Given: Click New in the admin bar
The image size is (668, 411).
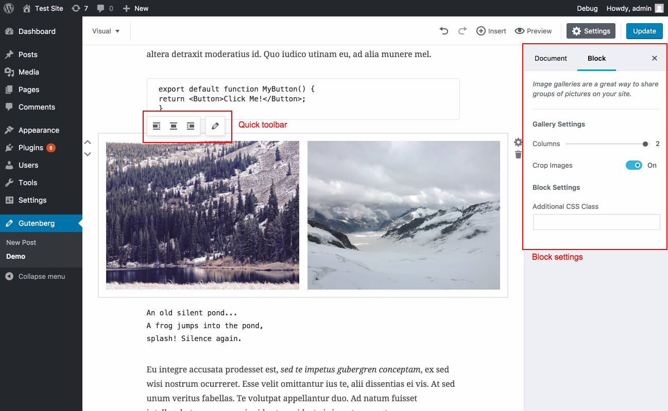Looking at the screenshot, I should (x=136, y=8).
